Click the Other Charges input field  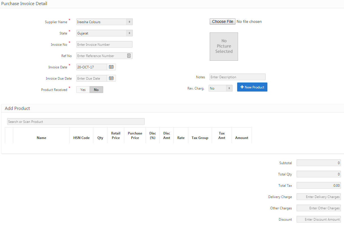tap(319, 208)
